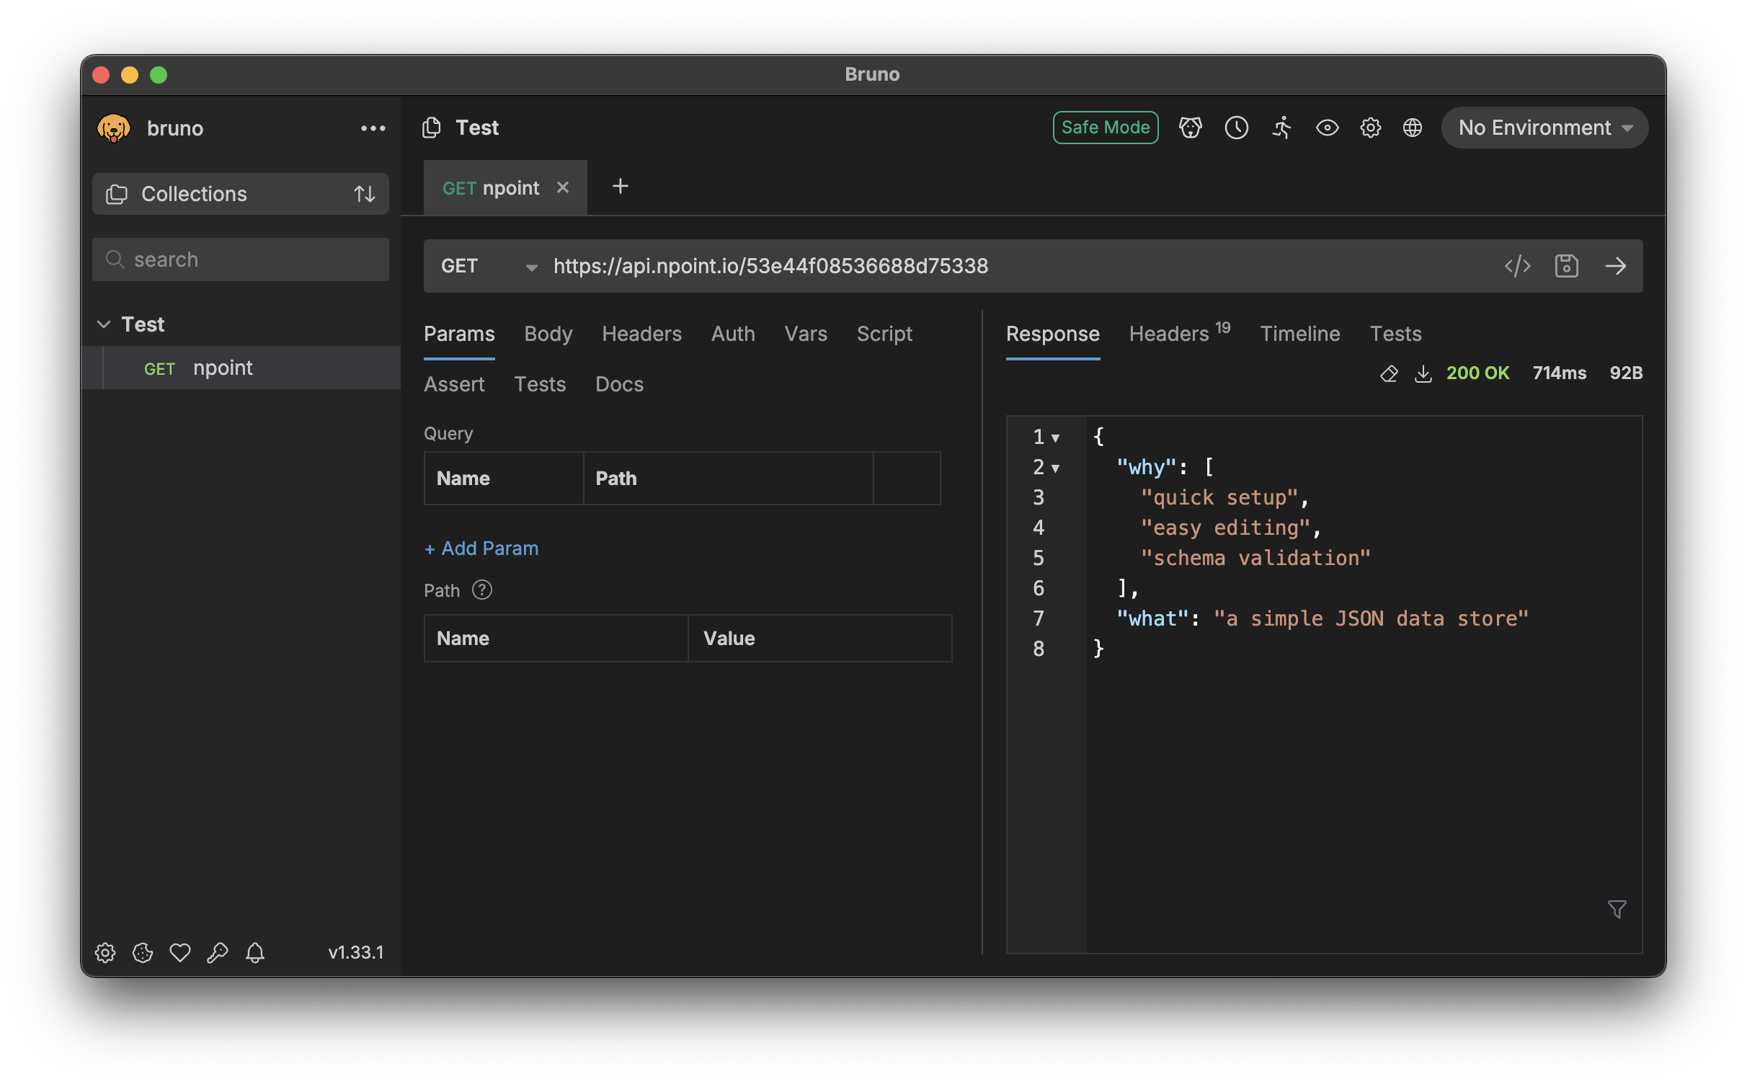Open the Script tab
1747x1084 pixels.
[884, 334]
